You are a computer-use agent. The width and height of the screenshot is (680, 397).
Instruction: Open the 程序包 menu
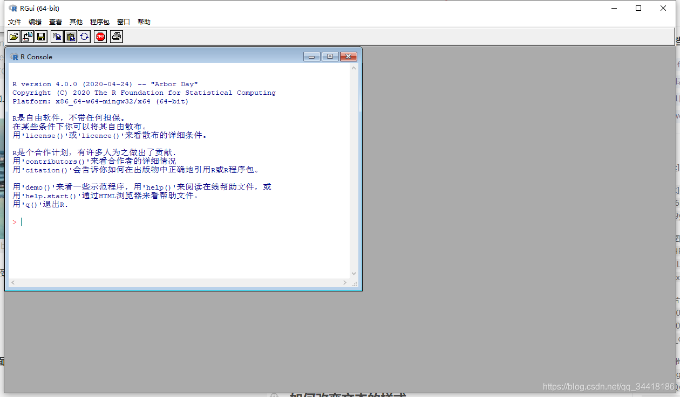100,22
